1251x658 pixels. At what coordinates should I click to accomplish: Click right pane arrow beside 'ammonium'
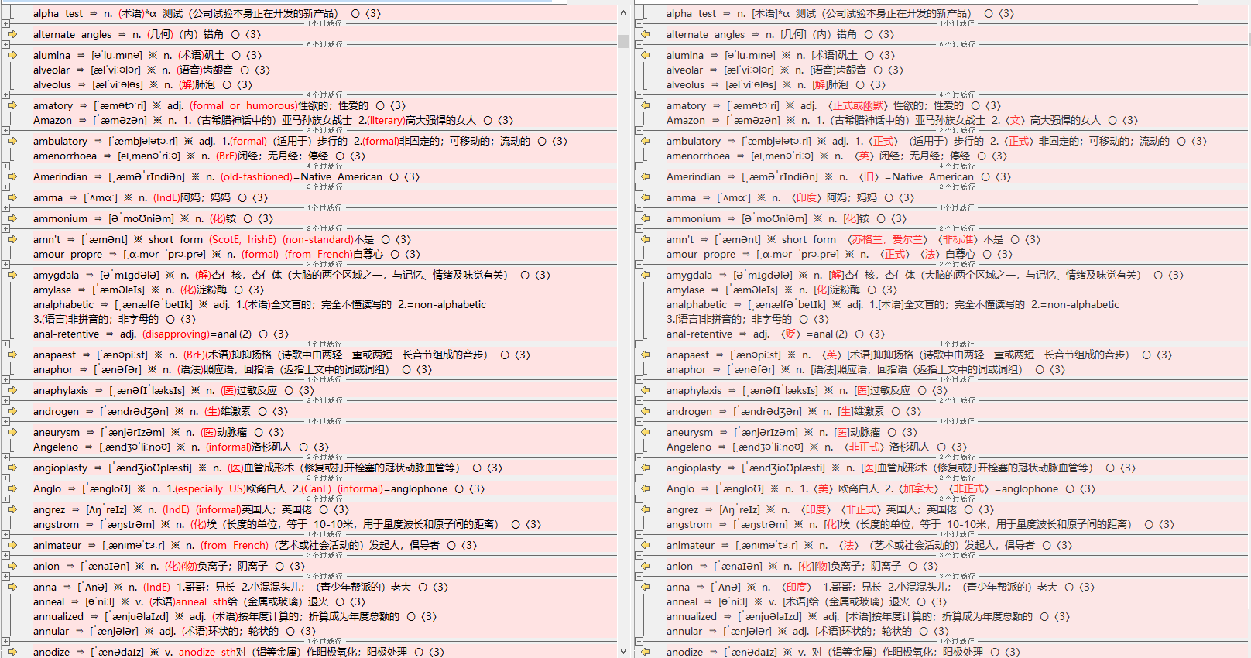click(646, 218)
